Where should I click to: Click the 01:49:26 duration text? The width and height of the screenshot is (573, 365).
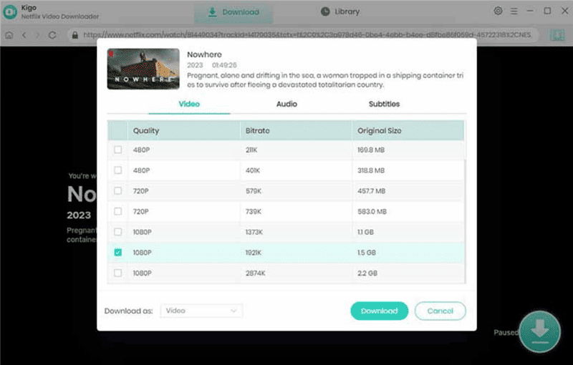click(x=224, y=65)
